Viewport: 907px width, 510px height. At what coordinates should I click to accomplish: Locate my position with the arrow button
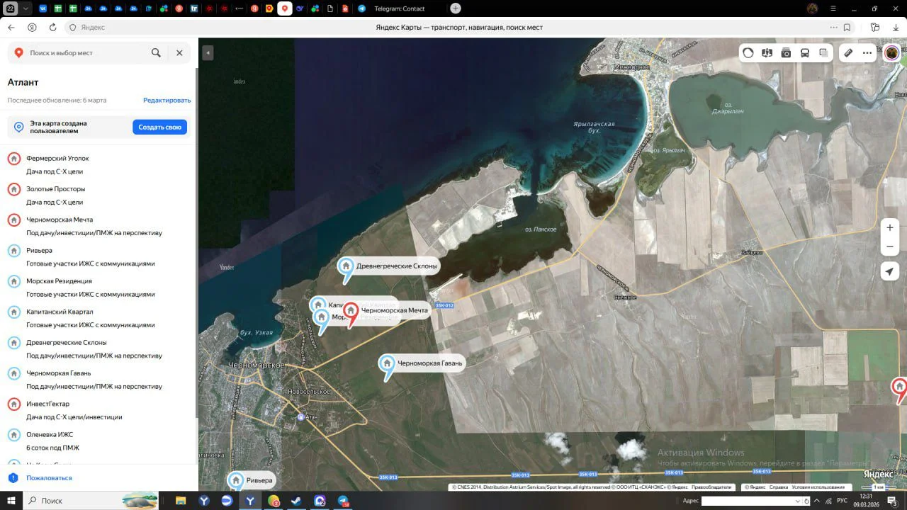tap(890, 271)
